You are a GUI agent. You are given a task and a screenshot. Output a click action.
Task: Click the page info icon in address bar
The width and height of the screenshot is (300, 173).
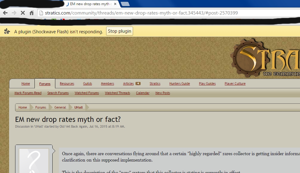tap(41, 13)
